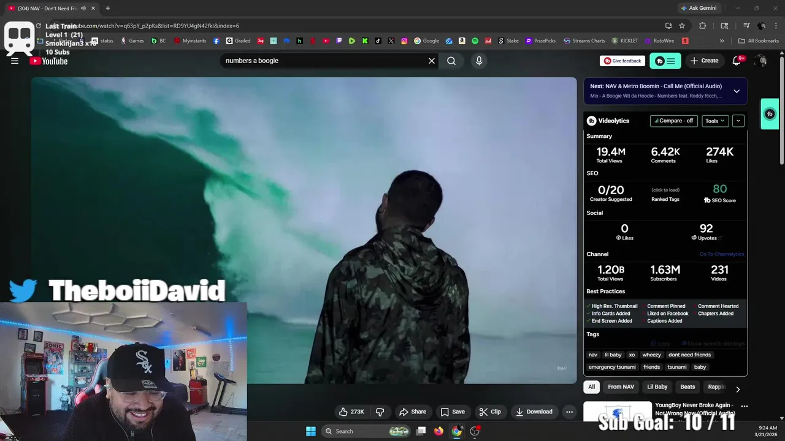Screen dimensions: 785x441
Task: Open the All Bookmarks folder
Action: tap(759, 41)
